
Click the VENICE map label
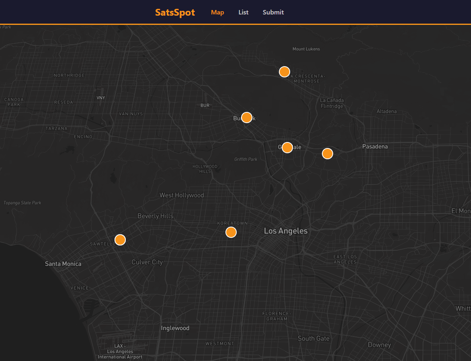click(x=80, y=288)
